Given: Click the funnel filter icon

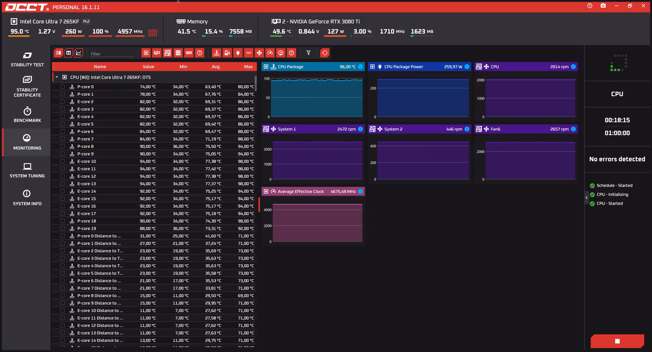Looking at the screenshot, I should coord(308,53).
